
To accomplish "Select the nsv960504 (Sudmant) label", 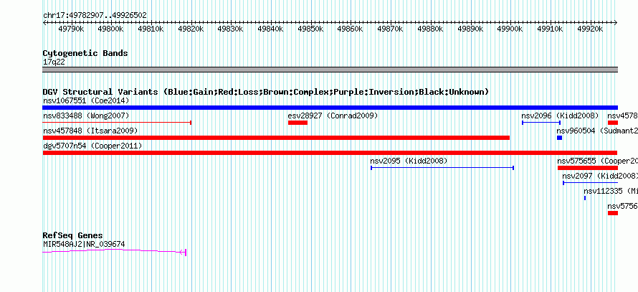I will tap(597, 131).
